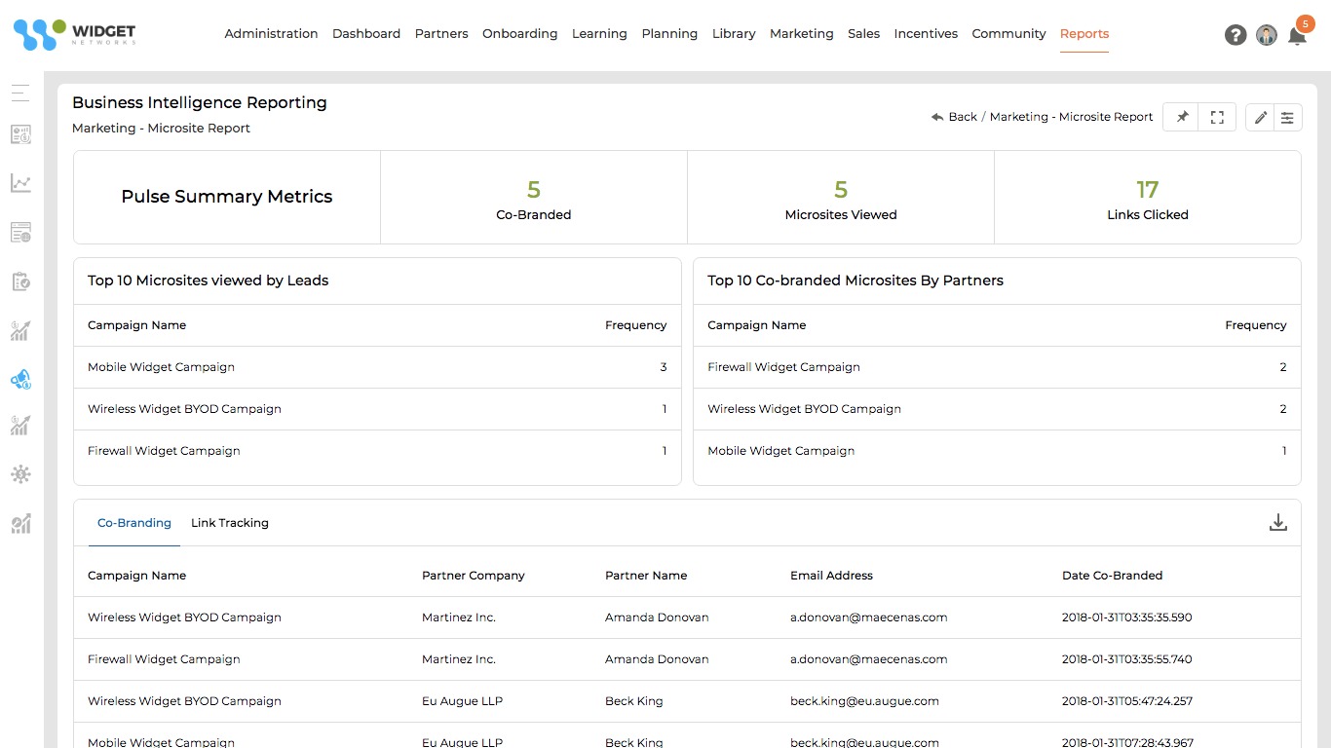This screenshot has height=748, width=1331.
Task: Select the Reports menu item
Action: [1084, 33]
